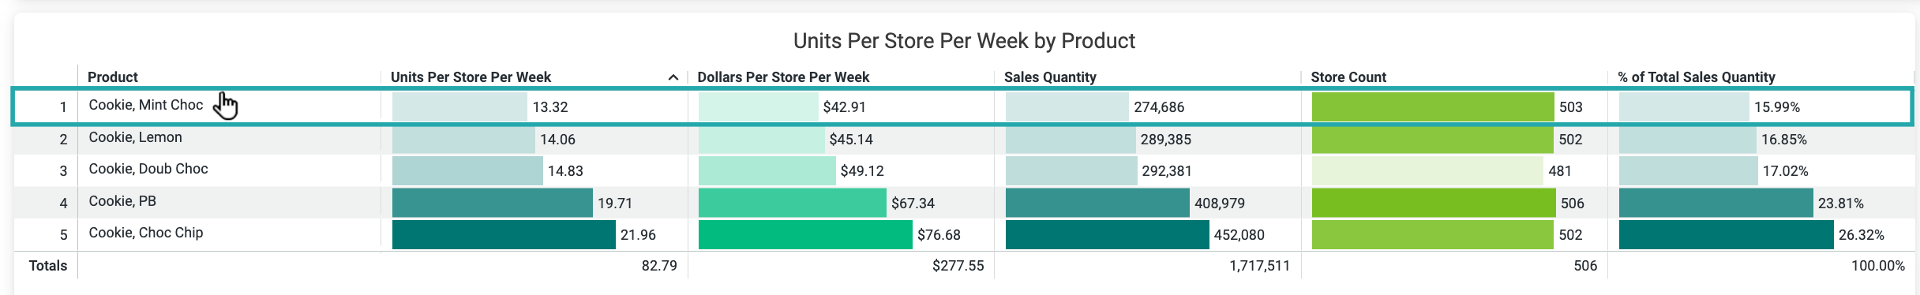The image size is (1920, 295).
Task: Click the 1,717,511 total sales quantity value
Action: [x=1259, y=266]
